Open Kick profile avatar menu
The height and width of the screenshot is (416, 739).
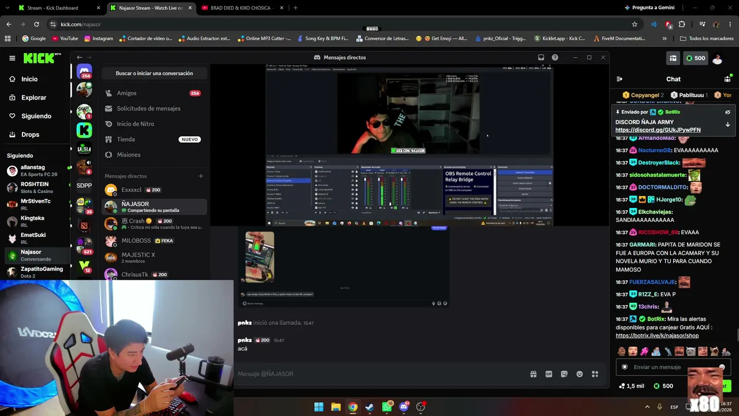pyautogui.click(x=717, y=58)
